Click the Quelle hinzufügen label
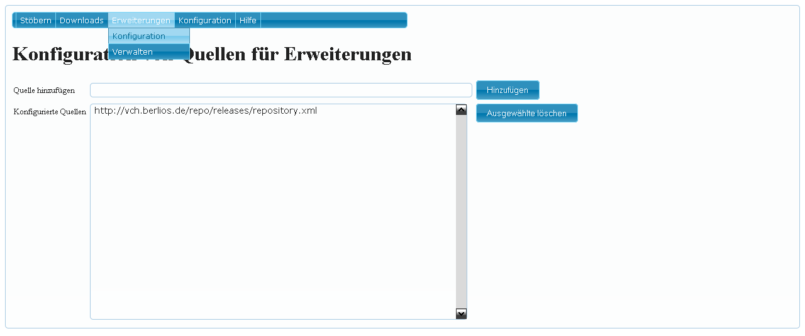 click(44, 90)
